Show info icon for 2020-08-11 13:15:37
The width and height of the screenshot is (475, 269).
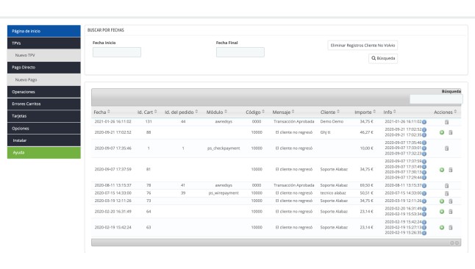(x=424, y=185)
